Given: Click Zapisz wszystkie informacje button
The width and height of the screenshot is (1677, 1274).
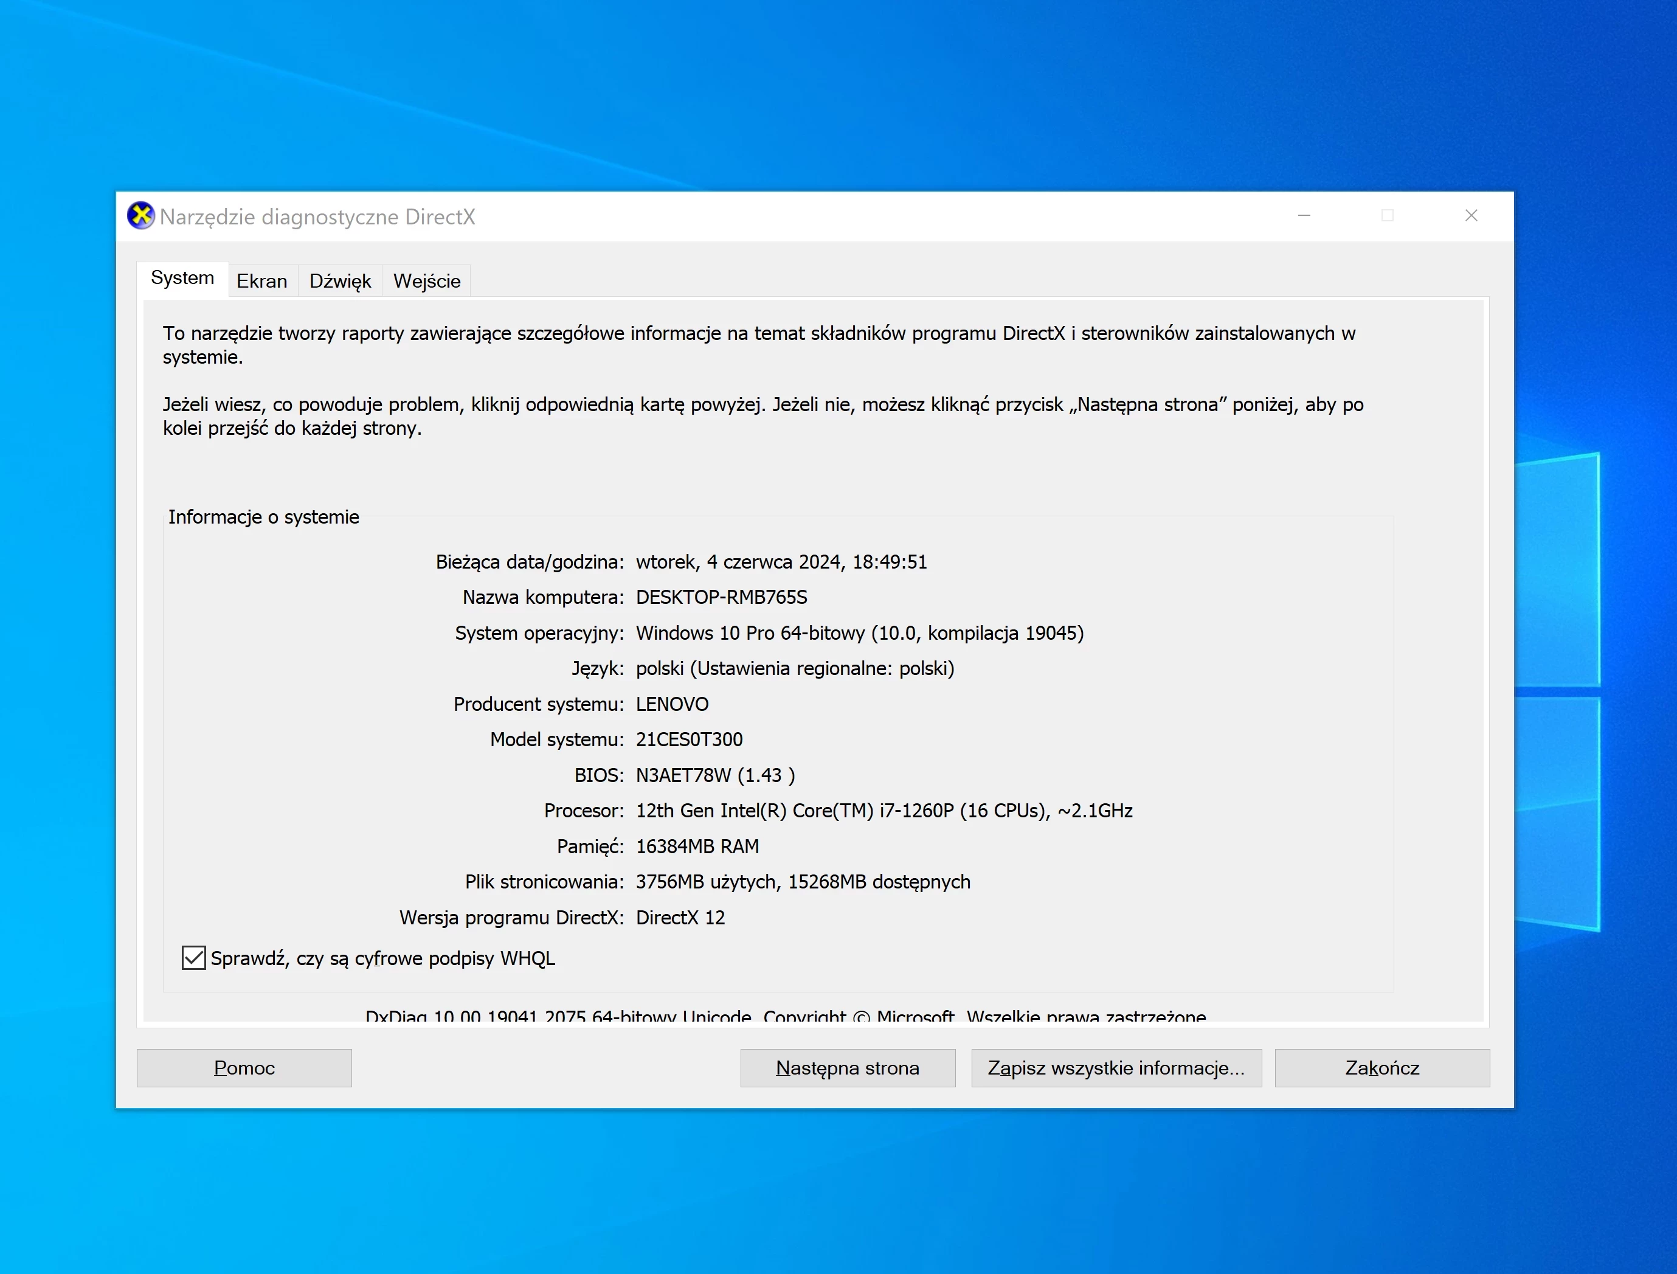Looking at the screenshot, I should click(x=1117, y=1068).
